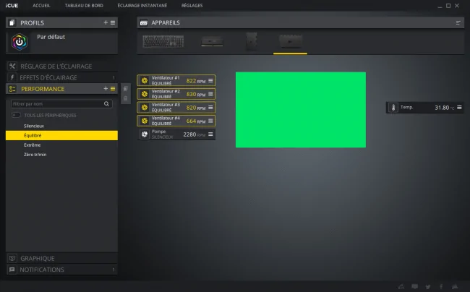Open the ACCUEIL menu tab
The image size is (470, 292).
(x=41, y=5)
